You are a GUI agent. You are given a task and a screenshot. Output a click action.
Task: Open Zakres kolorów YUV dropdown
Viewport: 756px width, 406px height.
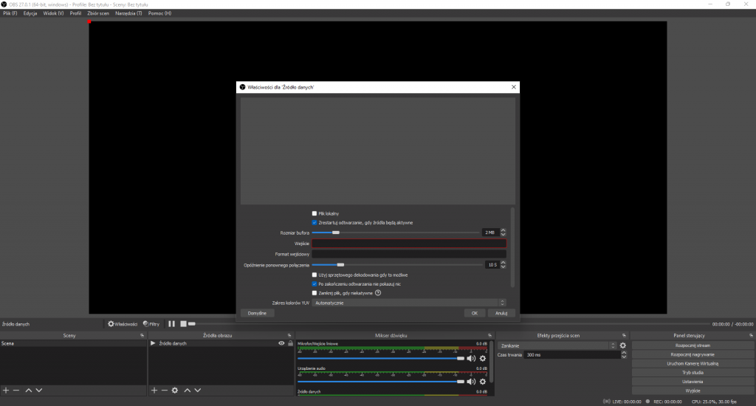coord(408,302)
